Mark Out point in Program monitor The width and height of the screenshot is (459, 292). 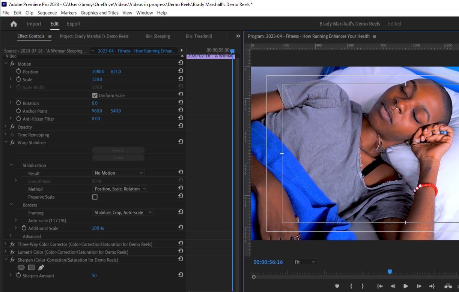point(363,286)
